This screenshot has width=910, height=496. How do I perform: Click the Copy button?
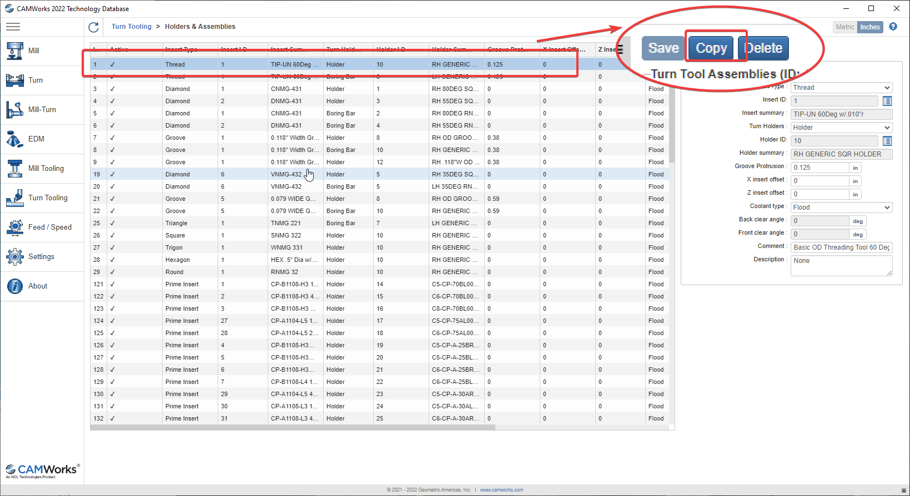tap(711, 48)
